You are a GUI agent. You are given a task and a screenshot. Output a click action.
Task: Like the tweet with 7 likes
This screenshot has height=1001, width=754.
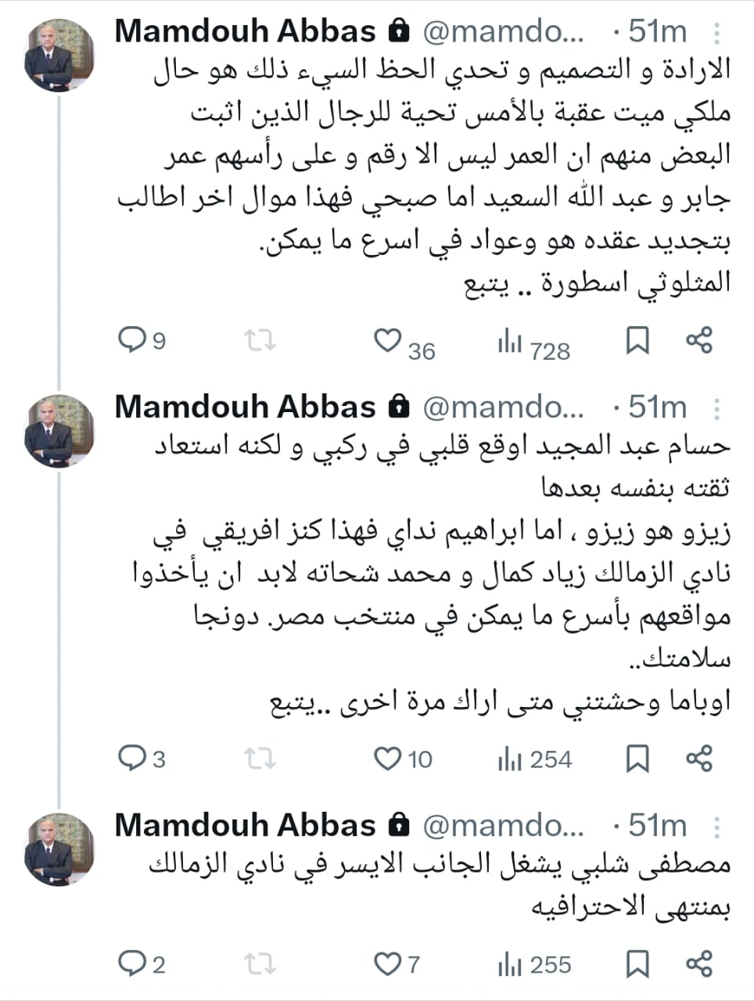click(387, 963)
